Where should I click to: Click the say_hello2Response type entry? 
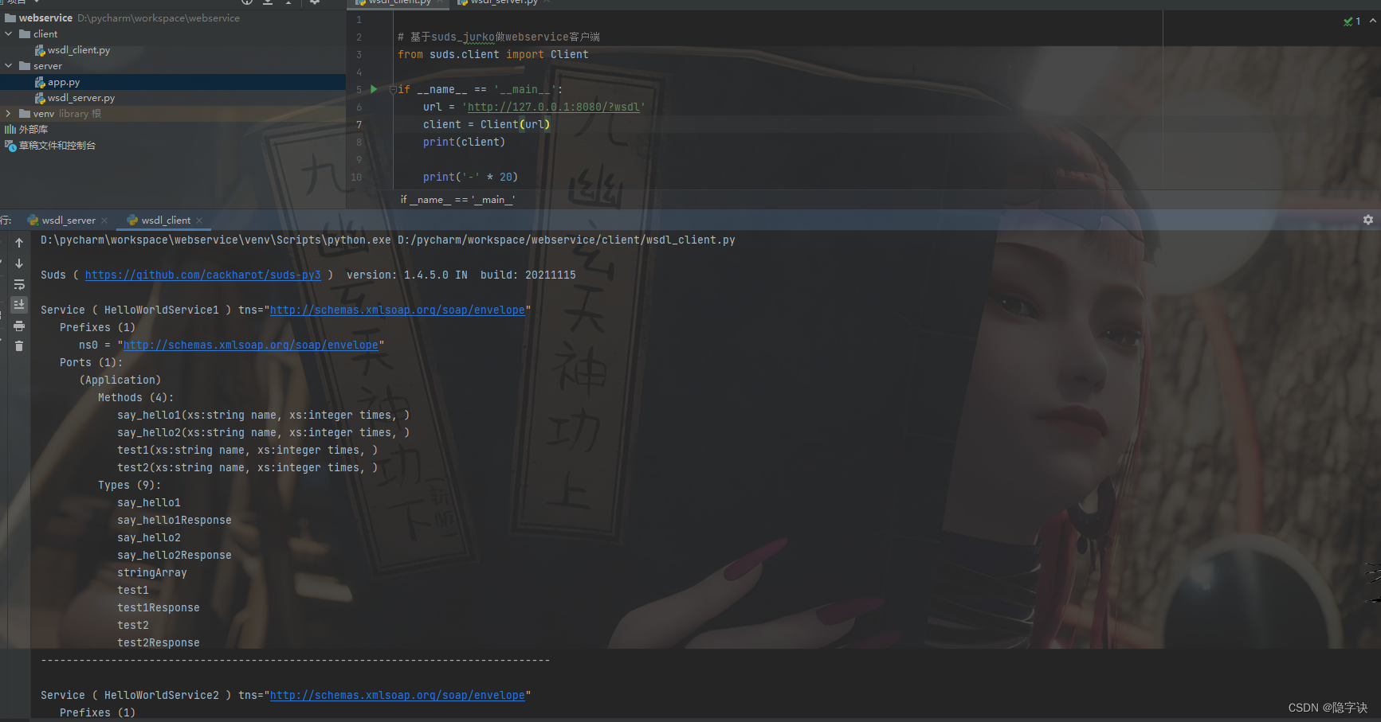[175, 555]
